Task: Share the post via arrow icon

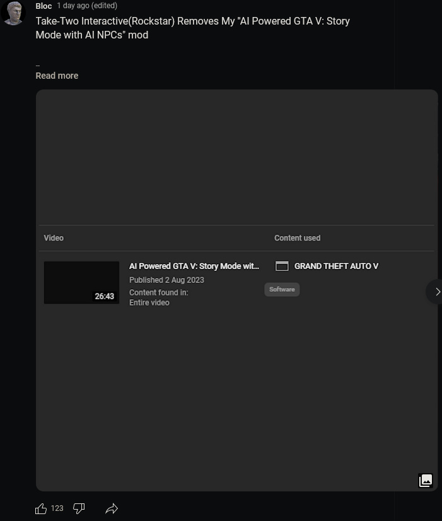Action: point(112,508)
